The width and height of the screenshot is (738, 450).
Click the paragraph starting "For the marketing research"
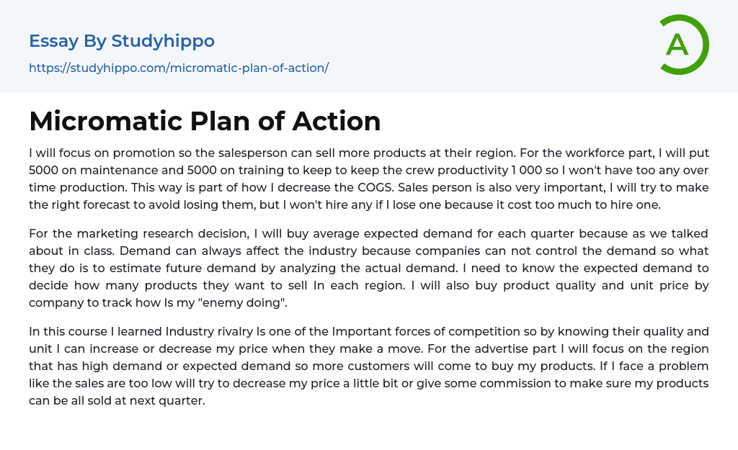click(x=369, y=268)
